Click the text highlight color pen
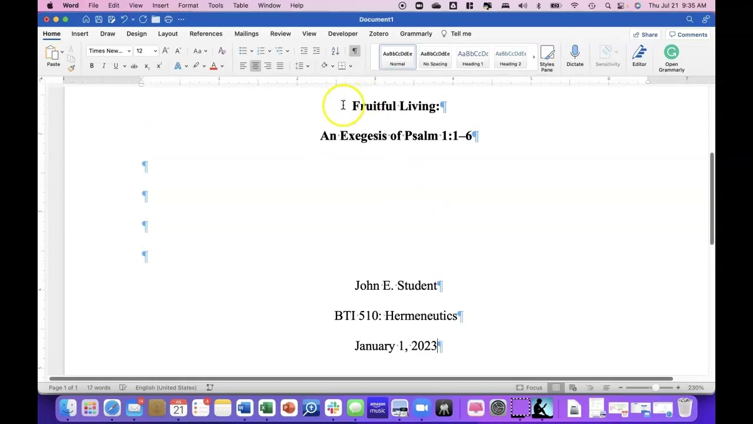Image resolution: width=753 pixels, height=424 pixels. 196,66
